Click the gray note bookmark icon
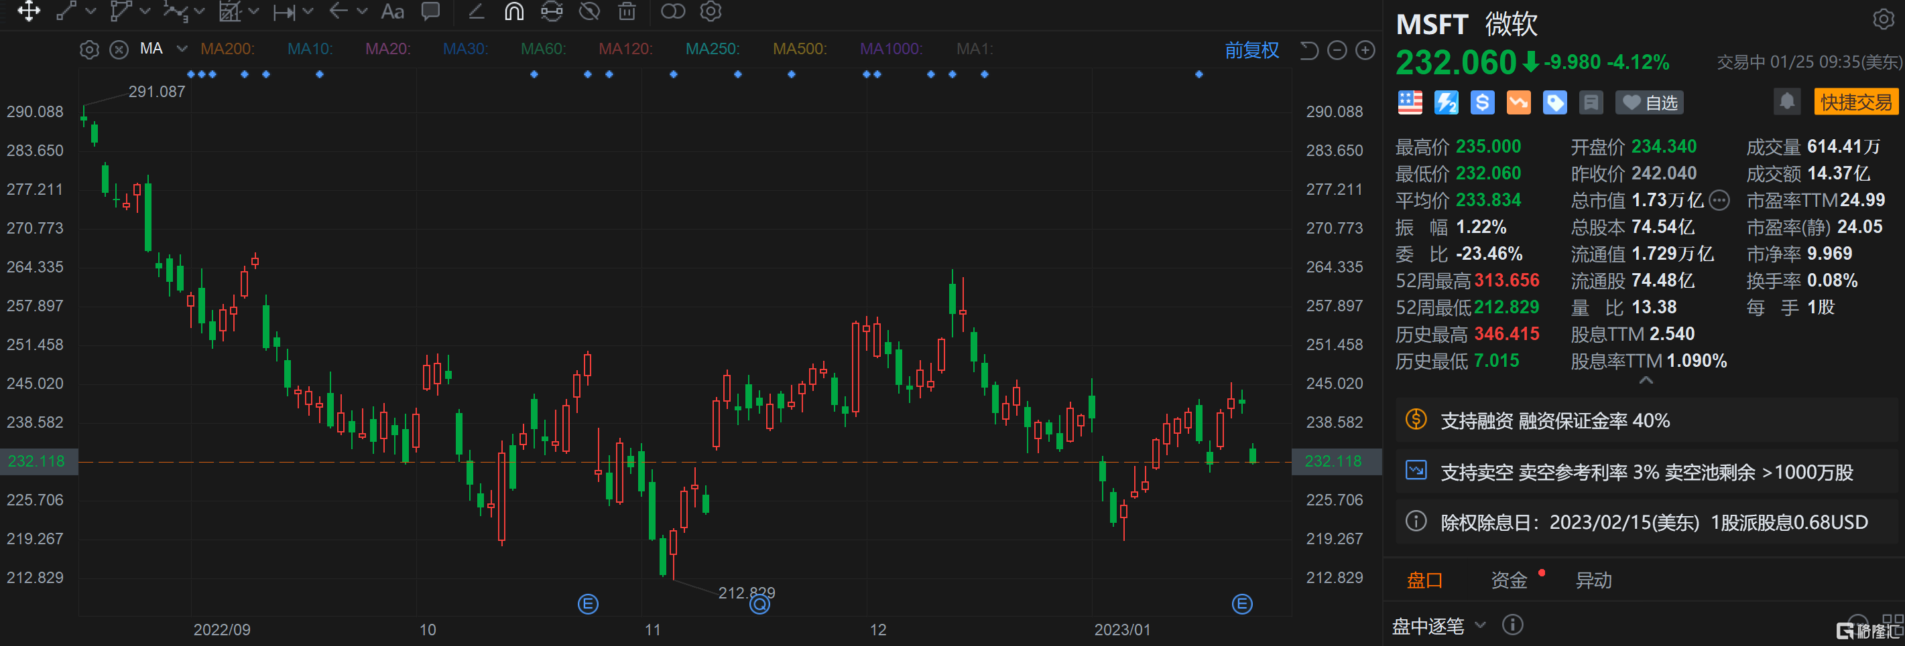The image size is (1905, 646). [x=1591, y=102]
